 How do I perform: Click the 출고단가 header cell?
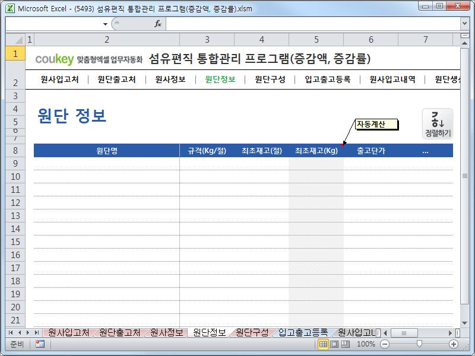tap(370, 151)
